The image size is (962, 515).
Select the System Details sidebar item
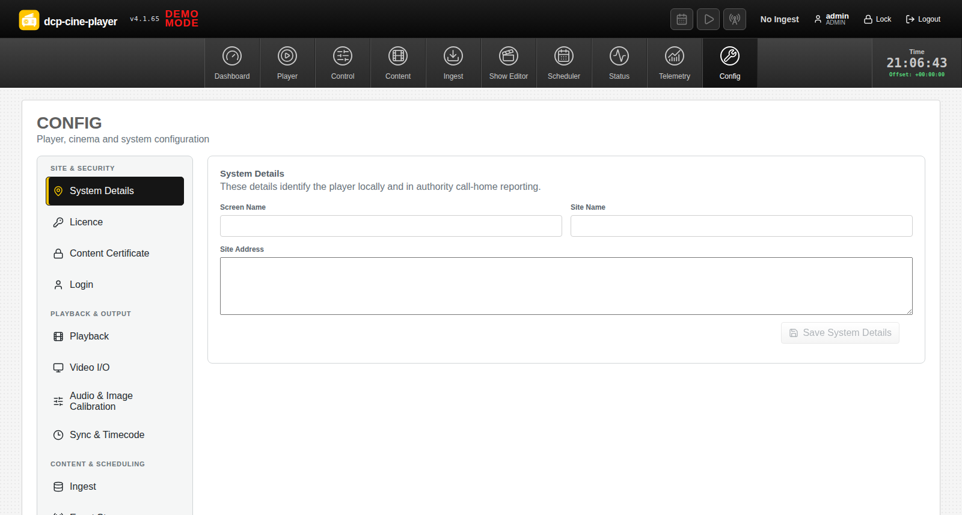[115, 191]
